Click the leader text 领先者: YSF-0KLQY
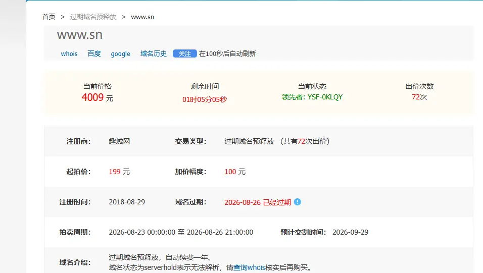The image size is (483, 273). (312, 97)
